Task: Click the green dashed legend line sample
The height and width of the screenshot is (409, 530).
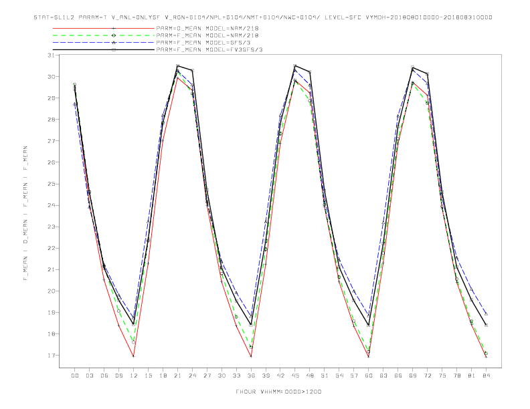Action: [x=104, y=35]
